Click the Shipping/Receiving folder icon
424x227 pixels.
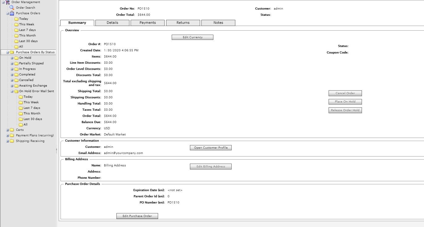pyautogui.click(x=12, y=141)
